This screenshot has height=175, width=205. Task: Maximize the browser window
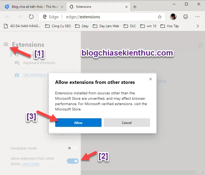tap(186, 4)
